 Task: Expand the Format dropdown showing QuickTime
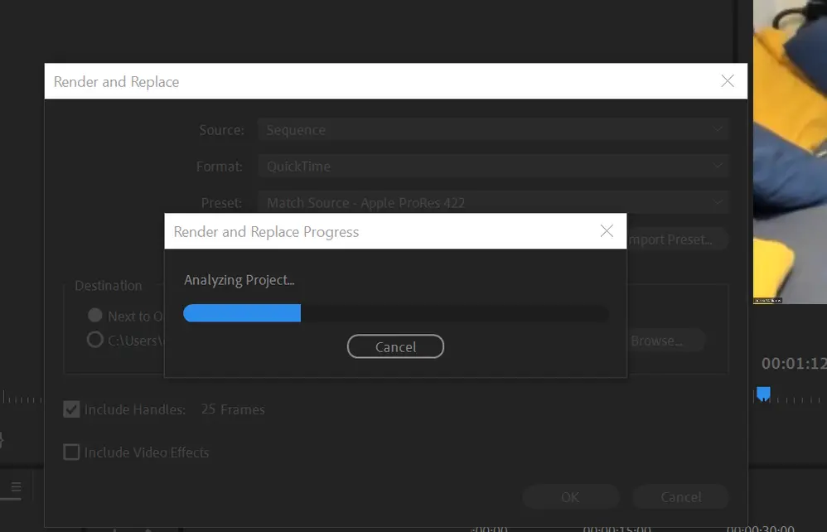tap(492, 167)
